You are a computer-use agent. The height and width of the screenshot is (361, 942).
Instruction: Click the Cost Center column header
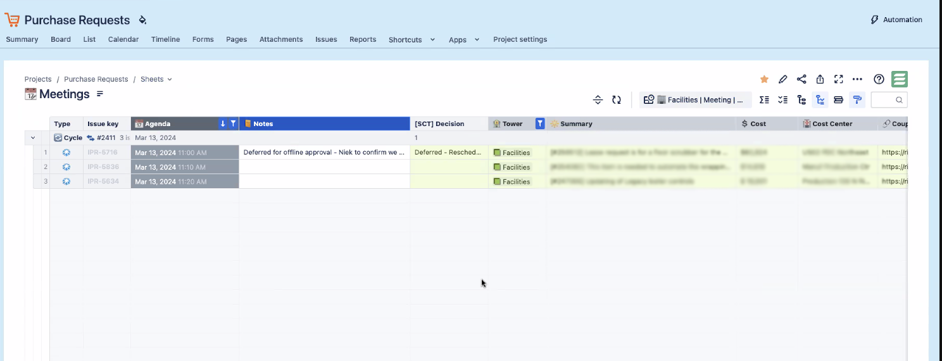[x=838, y=123]
